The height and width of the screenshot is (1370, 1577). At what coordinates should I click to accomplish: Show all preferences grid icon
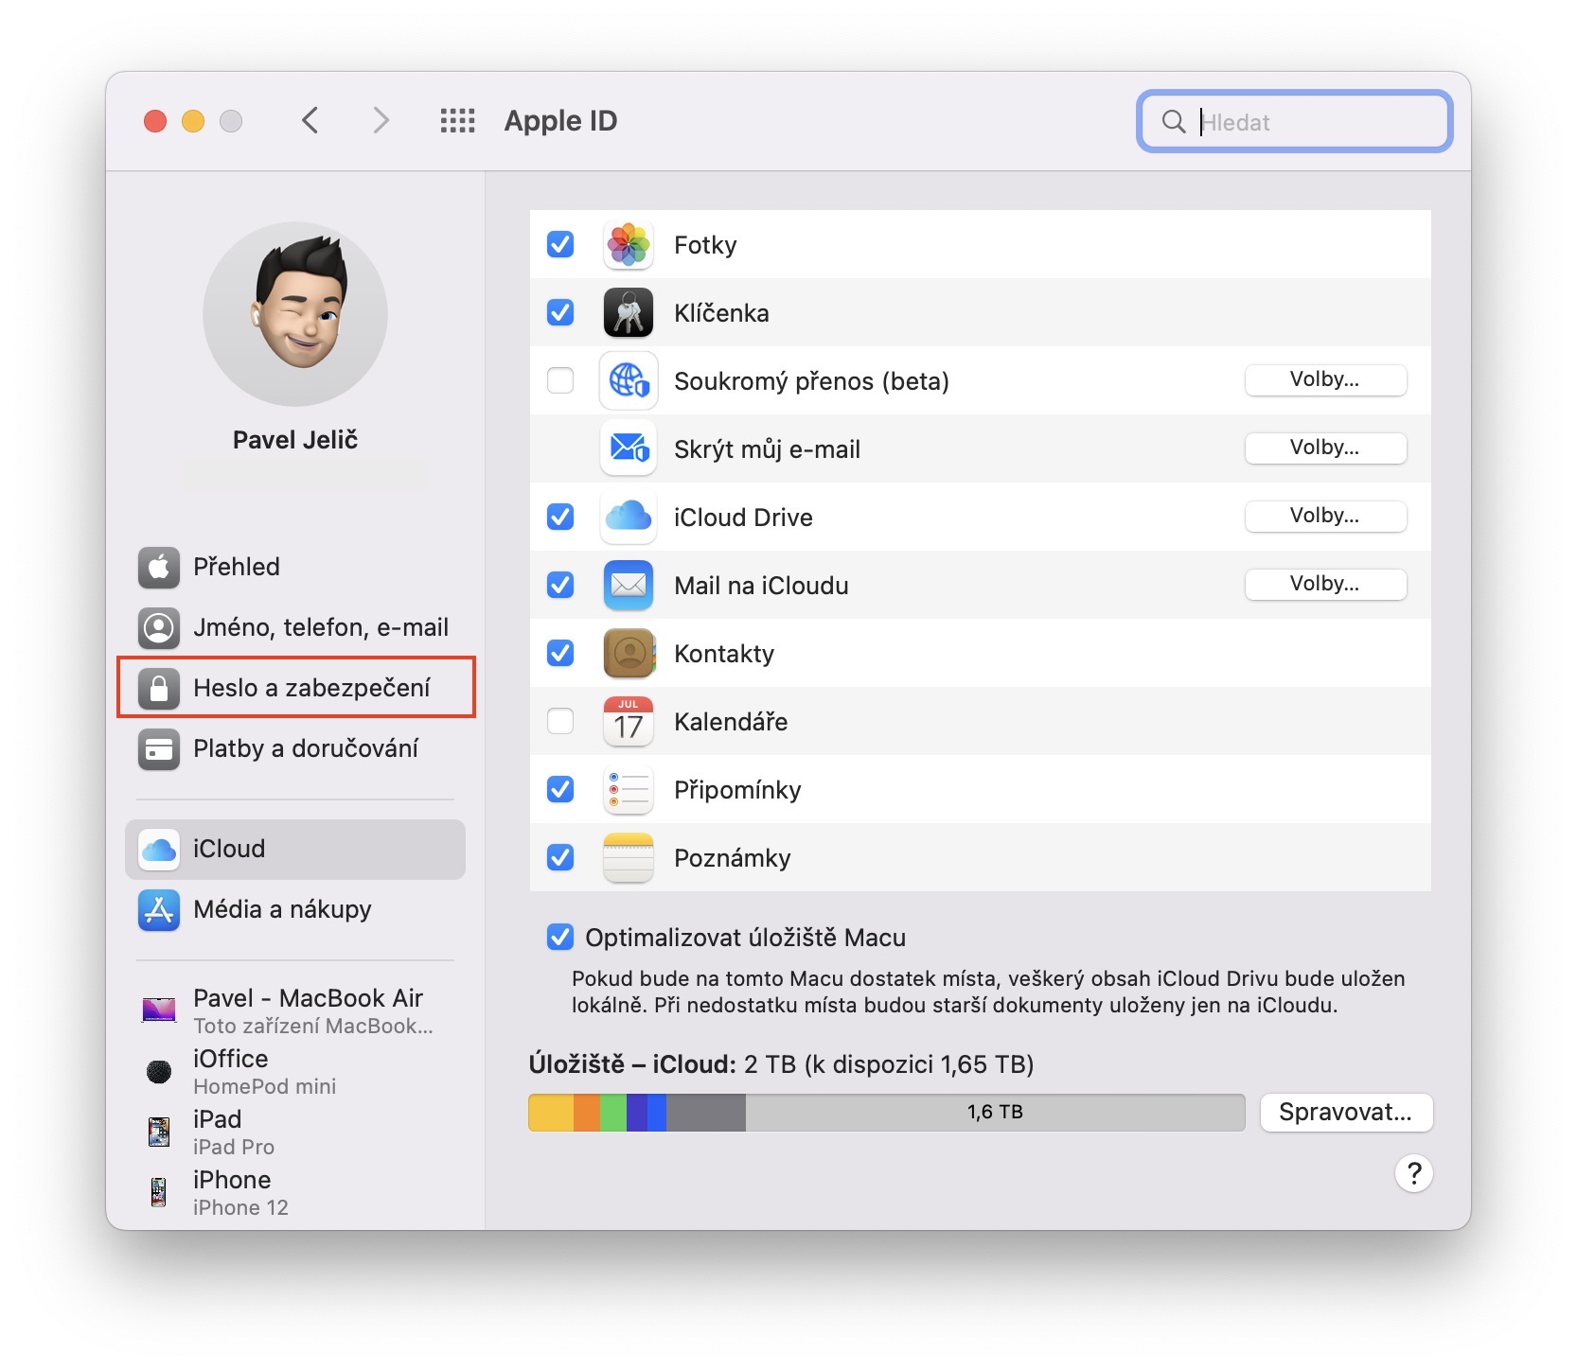[x=458, y=121]
